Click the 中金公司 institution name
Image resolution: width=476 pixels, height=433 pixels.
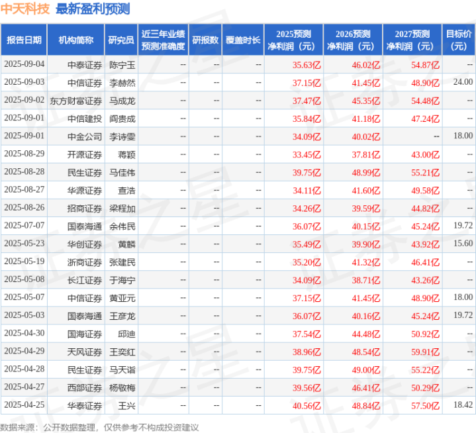[x=85, y=136]
